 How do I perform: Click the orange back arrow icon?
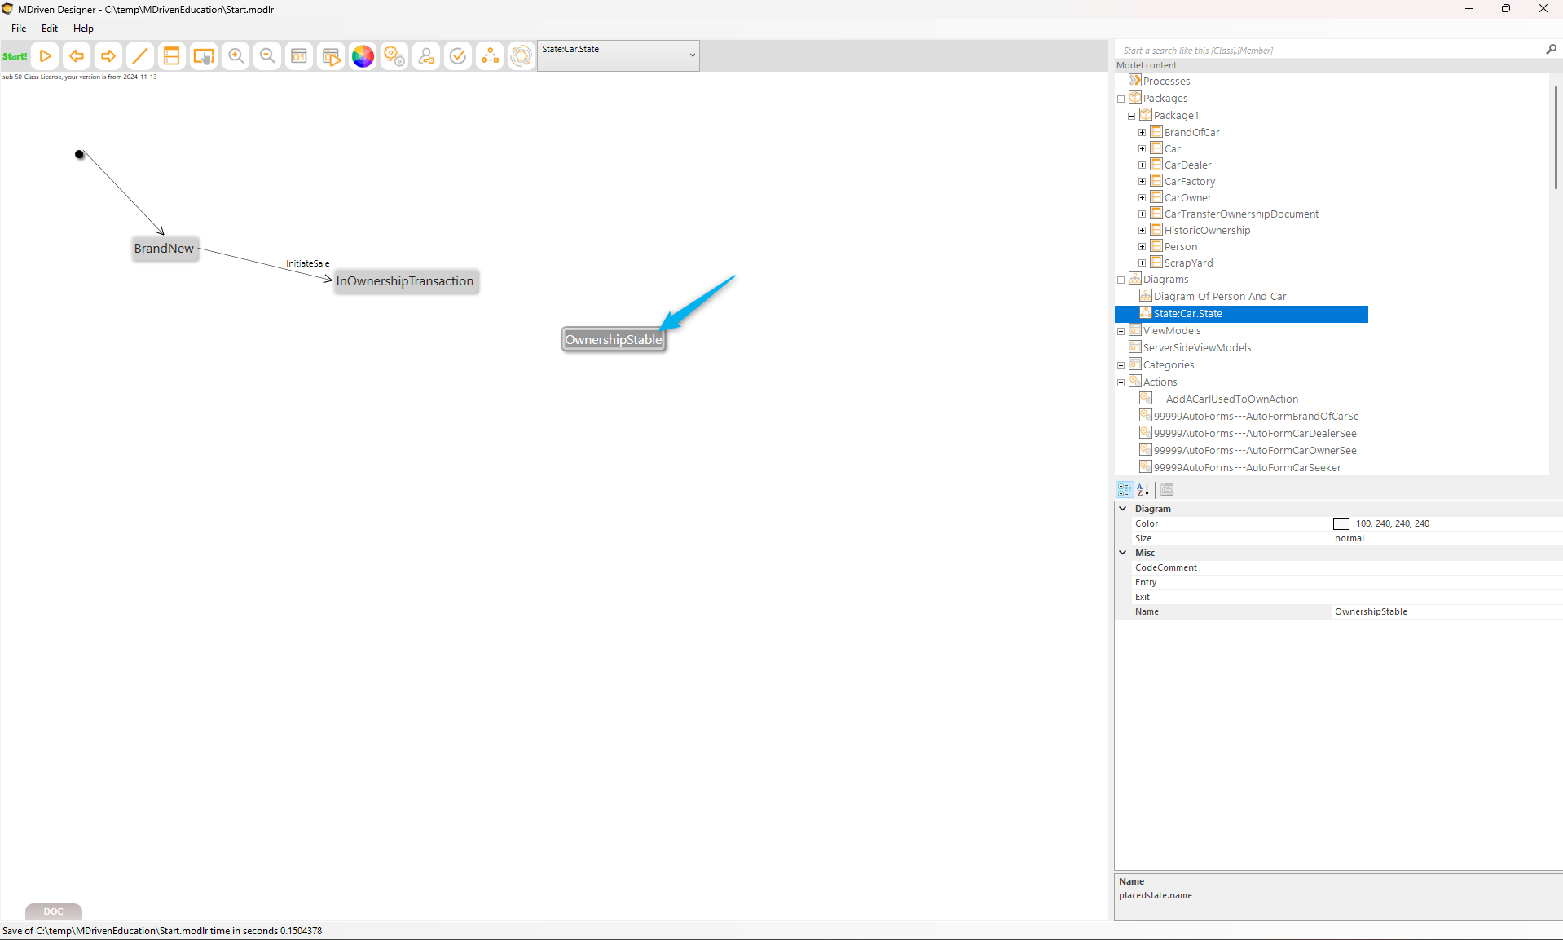(77, 56)
